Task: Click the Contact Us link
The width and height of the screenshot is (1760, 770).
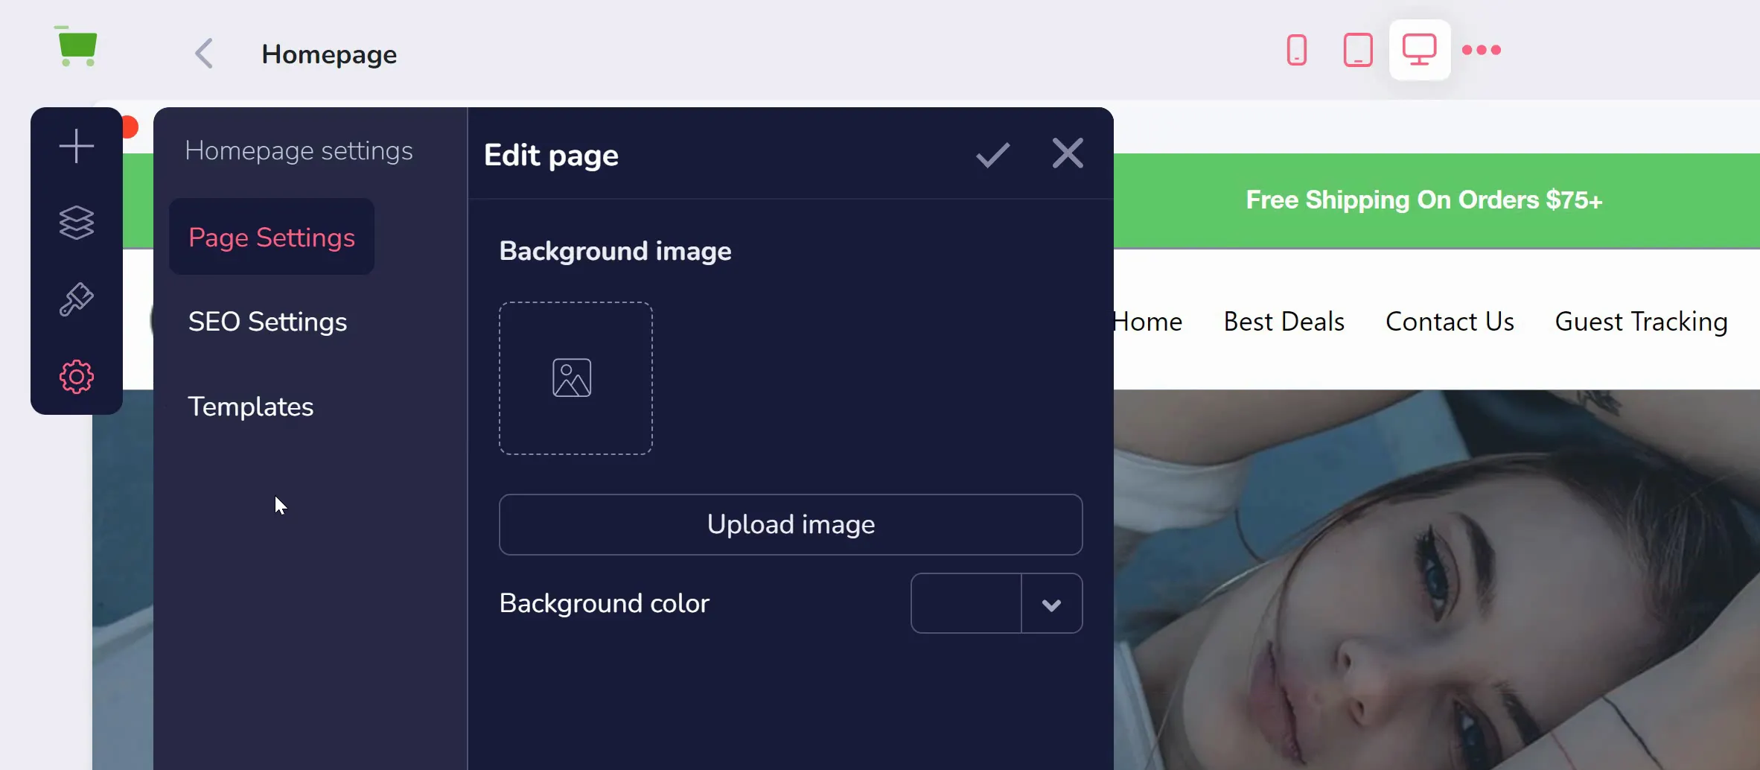Action: tap(1450, 322)
